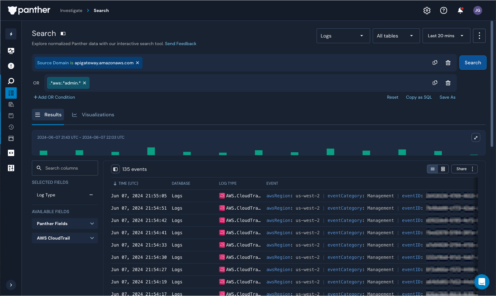
Task: Open the archive box sidebar icon
Action: (x=11, y=138)
